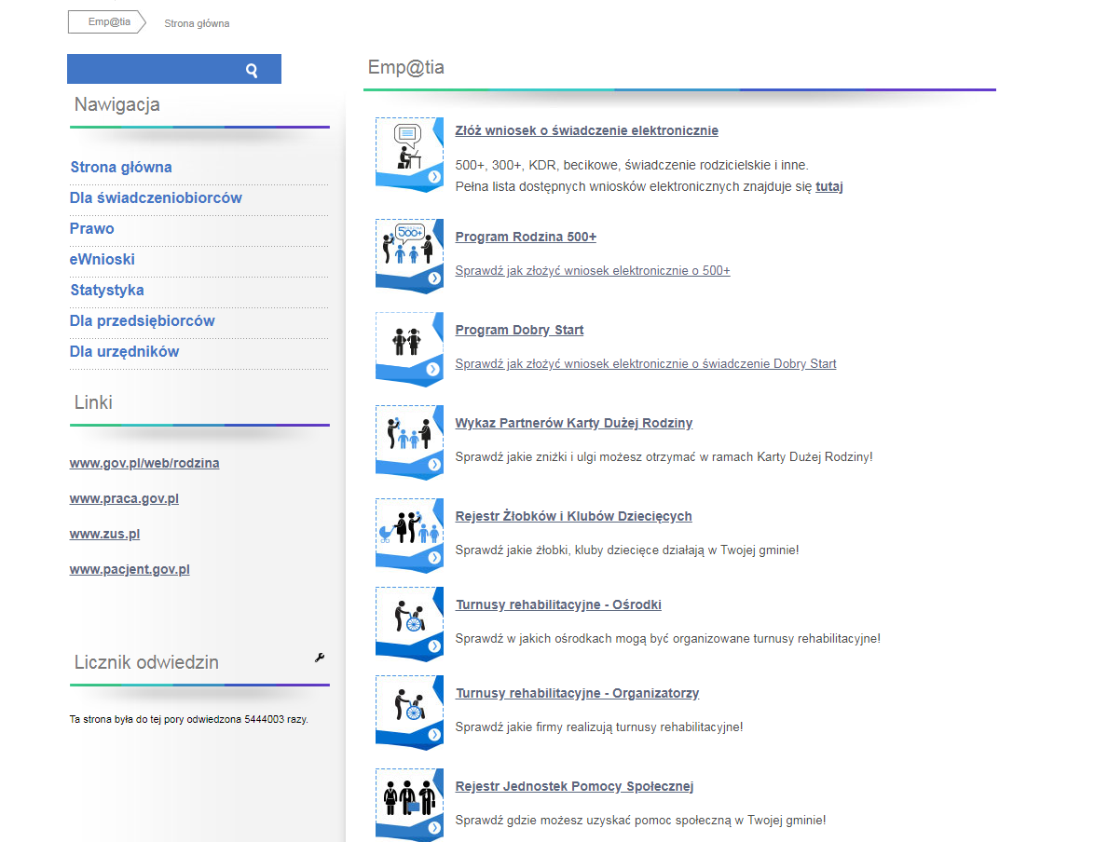Image resolution: width=1095 pixels, height=842 pixels.
Task: Select the Program Dobry Start icon tile
Action: [x=409, y=349]
